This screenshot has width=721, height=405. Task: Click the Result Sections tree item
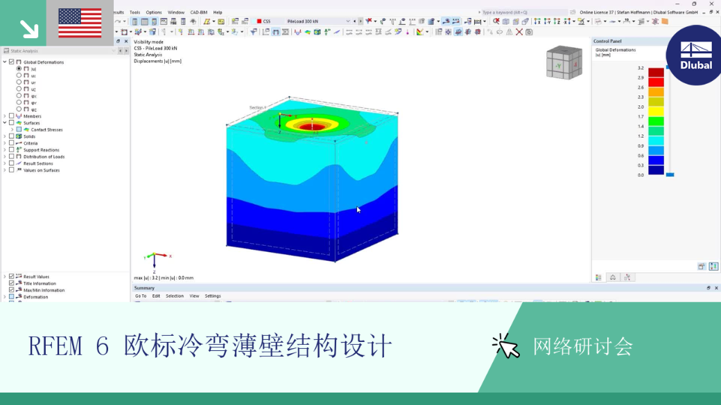(x=37, y=163)
